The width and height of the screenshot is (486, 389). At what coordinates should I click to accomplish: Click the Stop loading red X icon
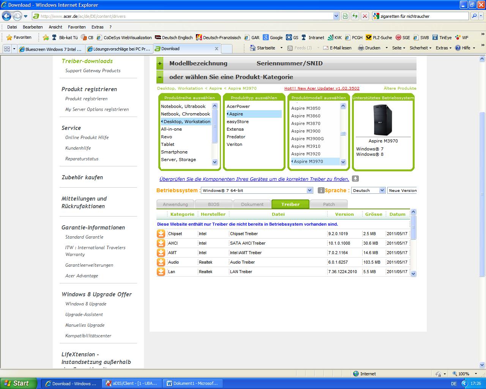(365, 16)
